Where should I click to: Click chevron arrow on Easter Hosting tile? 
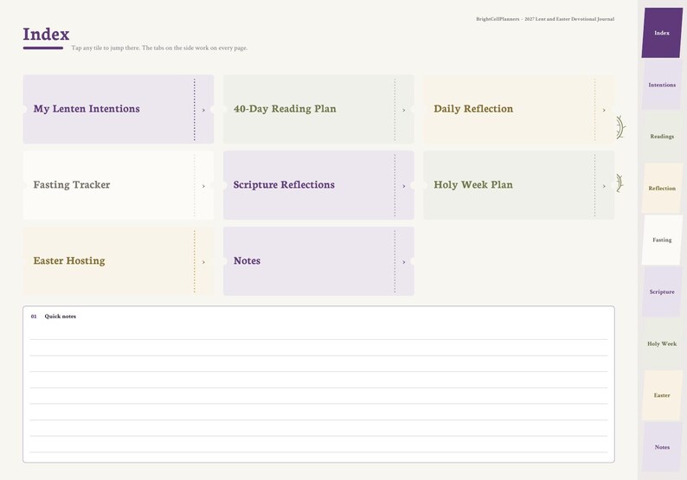tap(203, 262)
